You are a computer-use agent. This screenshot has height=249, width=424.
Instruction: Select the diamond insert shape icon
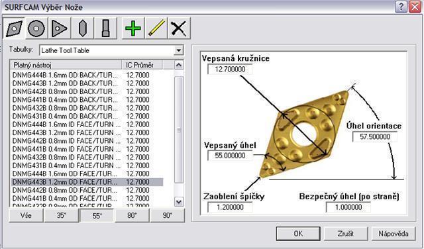point(14,28)
